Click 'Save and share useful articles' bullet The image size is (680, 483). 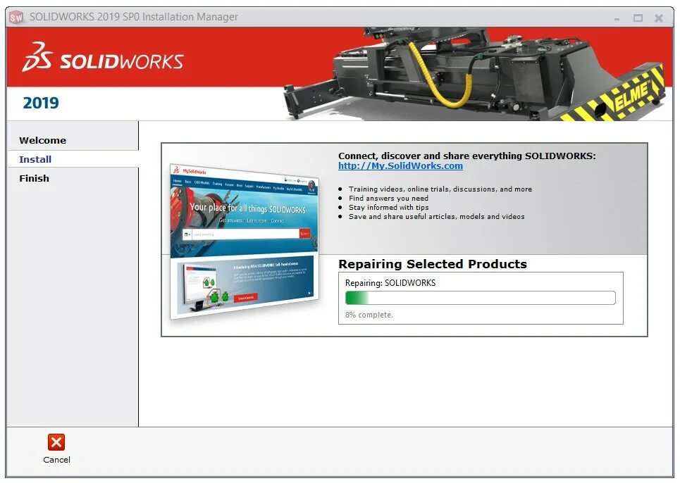pos(437,216)
